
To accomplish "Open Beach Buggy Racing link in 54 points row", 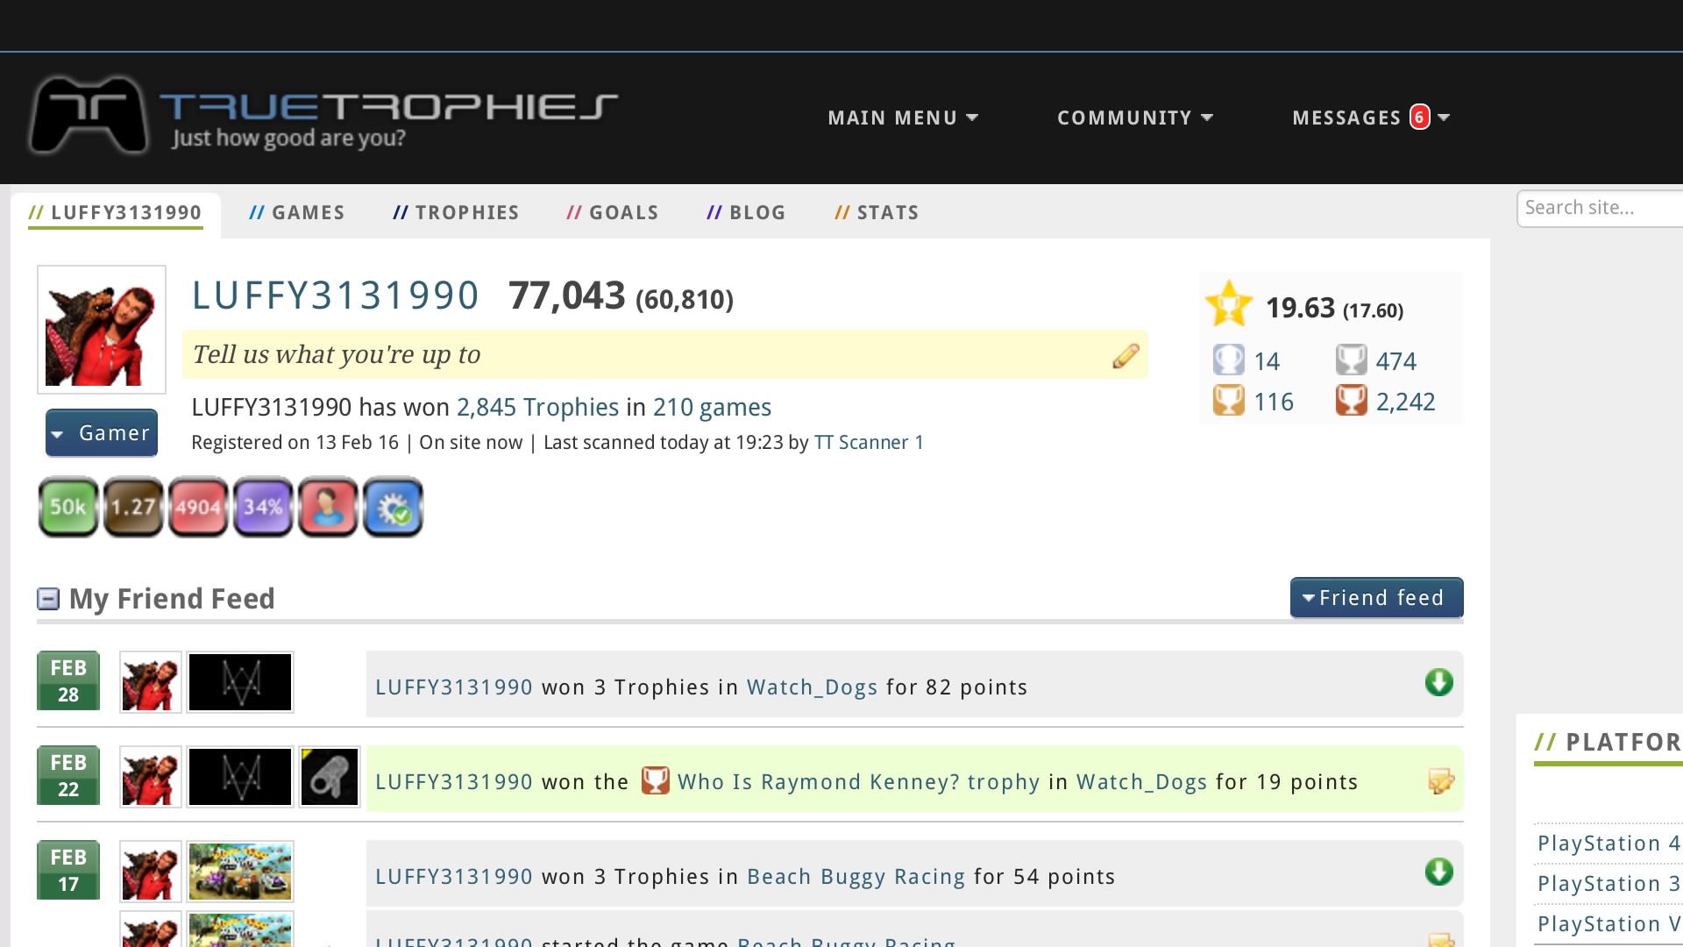I will coord(856,877).
